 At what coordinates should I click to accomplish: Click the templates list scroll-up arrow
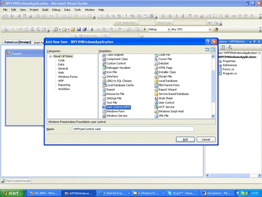pyautogui.click(x=213, y=57)
